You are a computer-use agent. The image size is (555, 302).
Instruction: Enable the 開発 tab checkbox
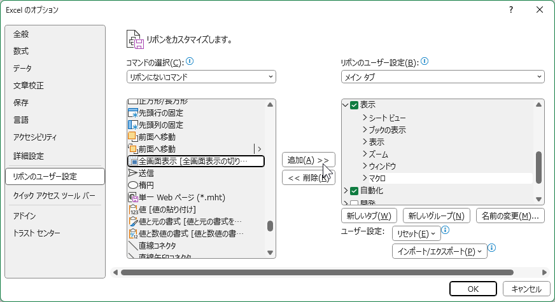tap(355, 202)
